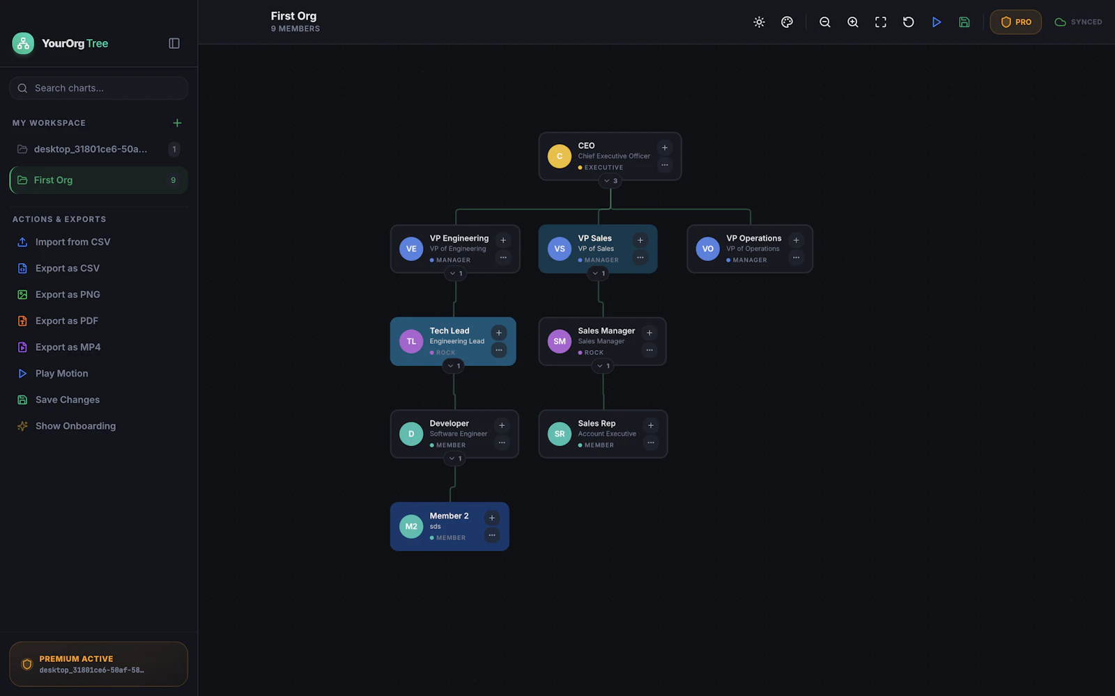Click the Developer card title

pos(449,423)
